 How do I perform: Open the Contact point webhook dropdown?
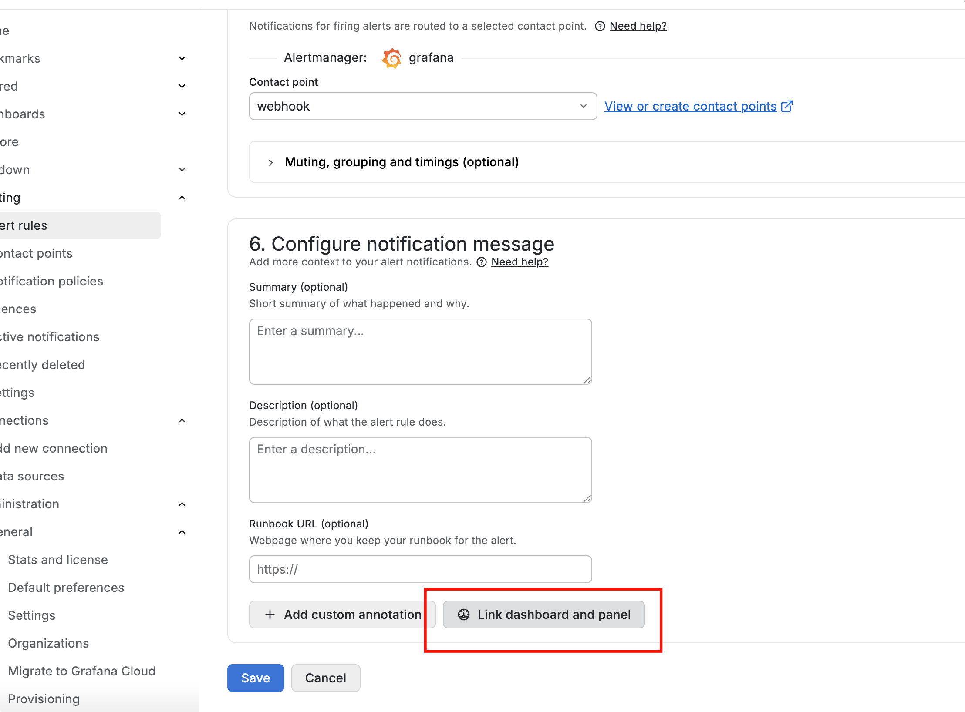click(422, 106)
